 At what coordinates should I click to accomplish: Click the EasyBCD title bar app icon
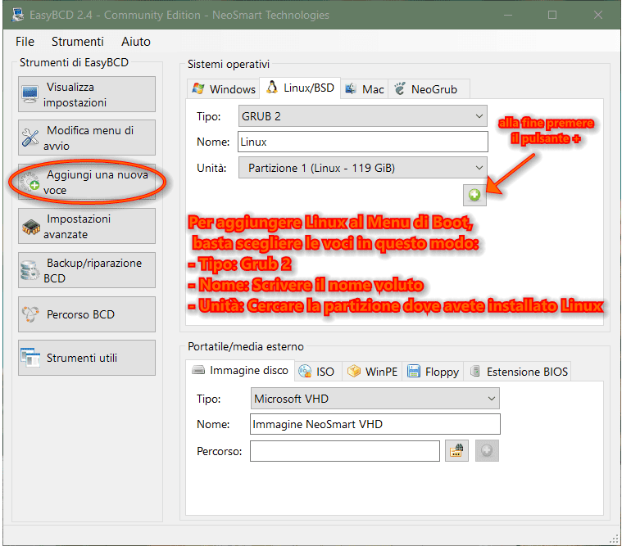[18, 15]
